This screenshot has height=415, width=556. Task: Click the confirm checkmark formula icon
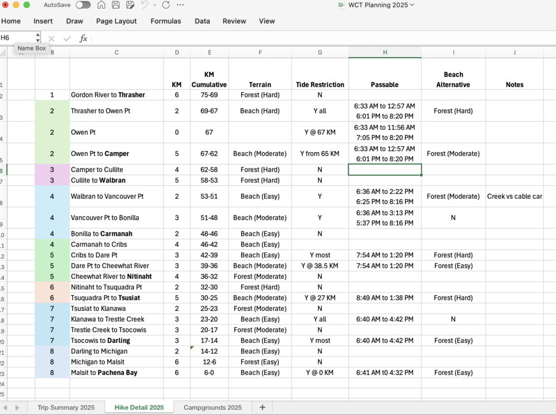[67, 39]
